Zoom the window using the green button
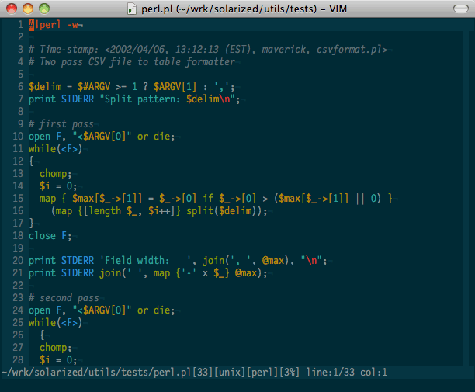Screen dimensions: 475x392 [43, 8]
